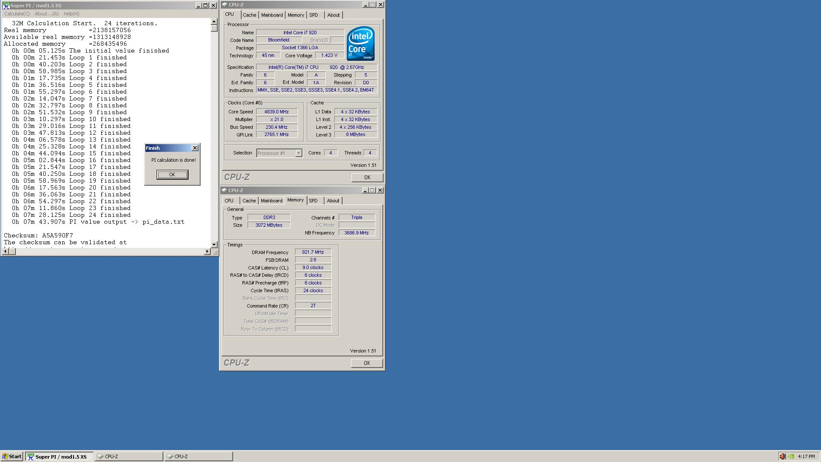Click the Instructions field listing MMX, SSE
Image resolution: width=821 pixels, height=462 pixels.
point(316,90)
